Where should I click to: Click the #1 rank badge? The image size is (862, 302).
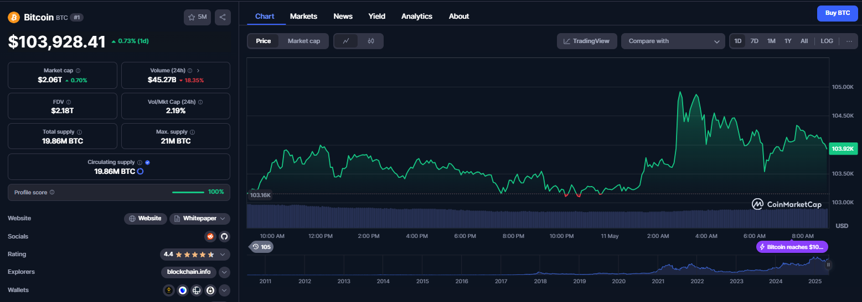76,18
